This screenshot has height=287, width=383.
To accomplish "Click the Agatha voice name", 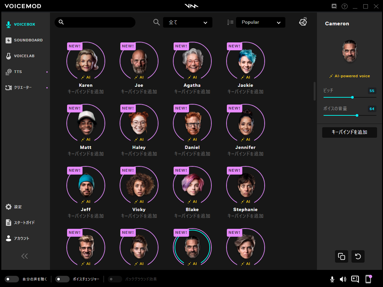I will 192,85.
